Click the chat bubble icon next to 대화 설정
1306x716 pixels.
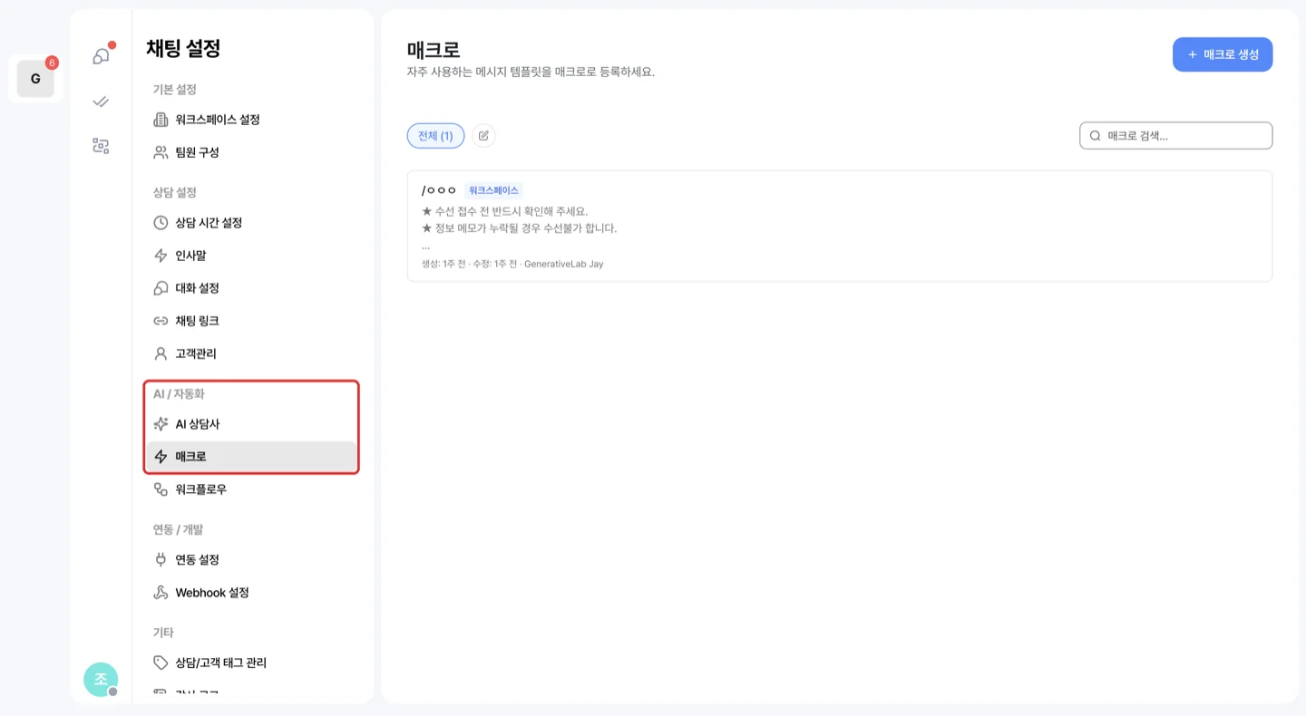(161, 288)
